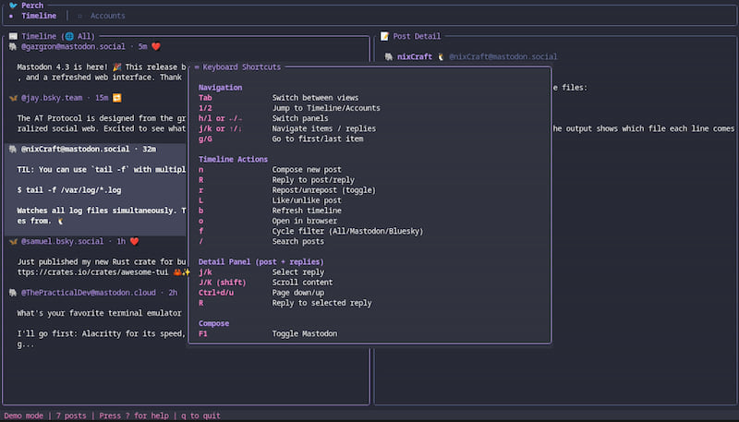Click the 'Switch panels' shortcut description

coord(299,118)
